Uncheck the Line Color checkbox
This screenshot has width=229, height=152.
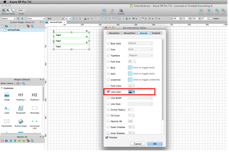[x=108, y=92]
